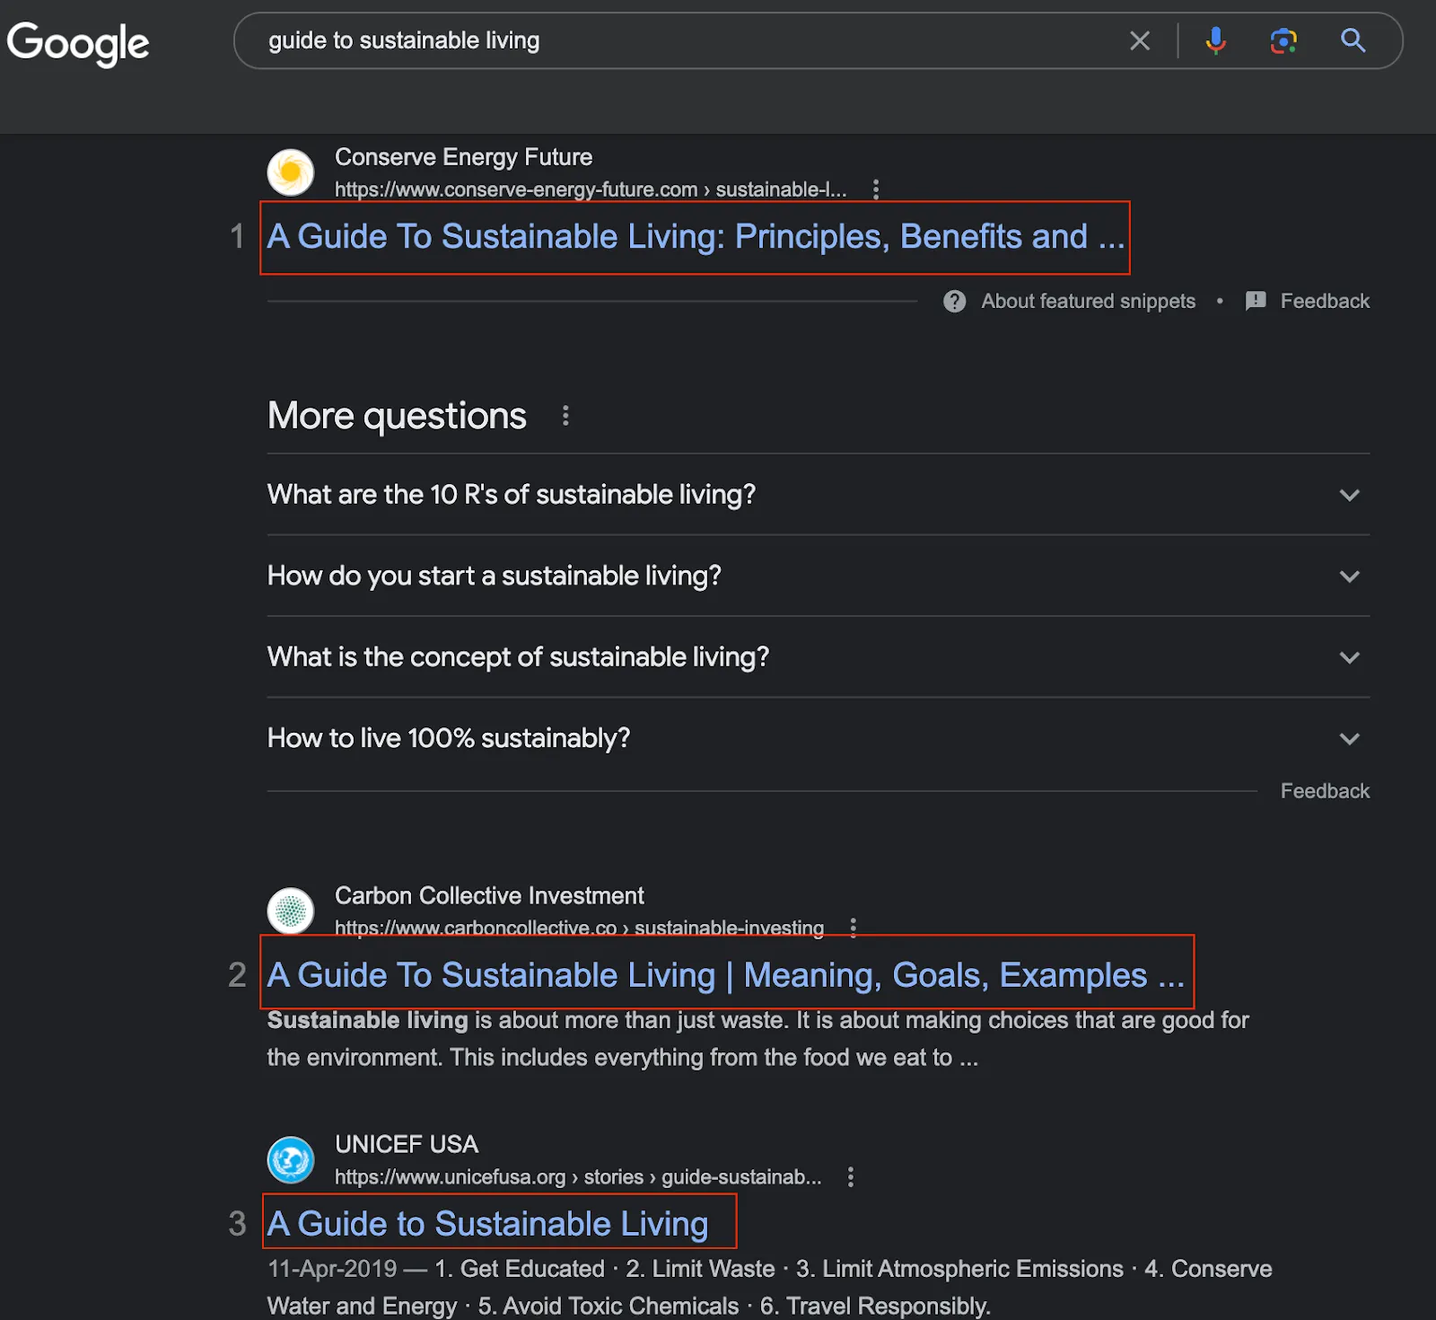The image size is (1436, 1320).
Task: Expand 'How do you start a sustainable living?'
Action: coord(819,576)
